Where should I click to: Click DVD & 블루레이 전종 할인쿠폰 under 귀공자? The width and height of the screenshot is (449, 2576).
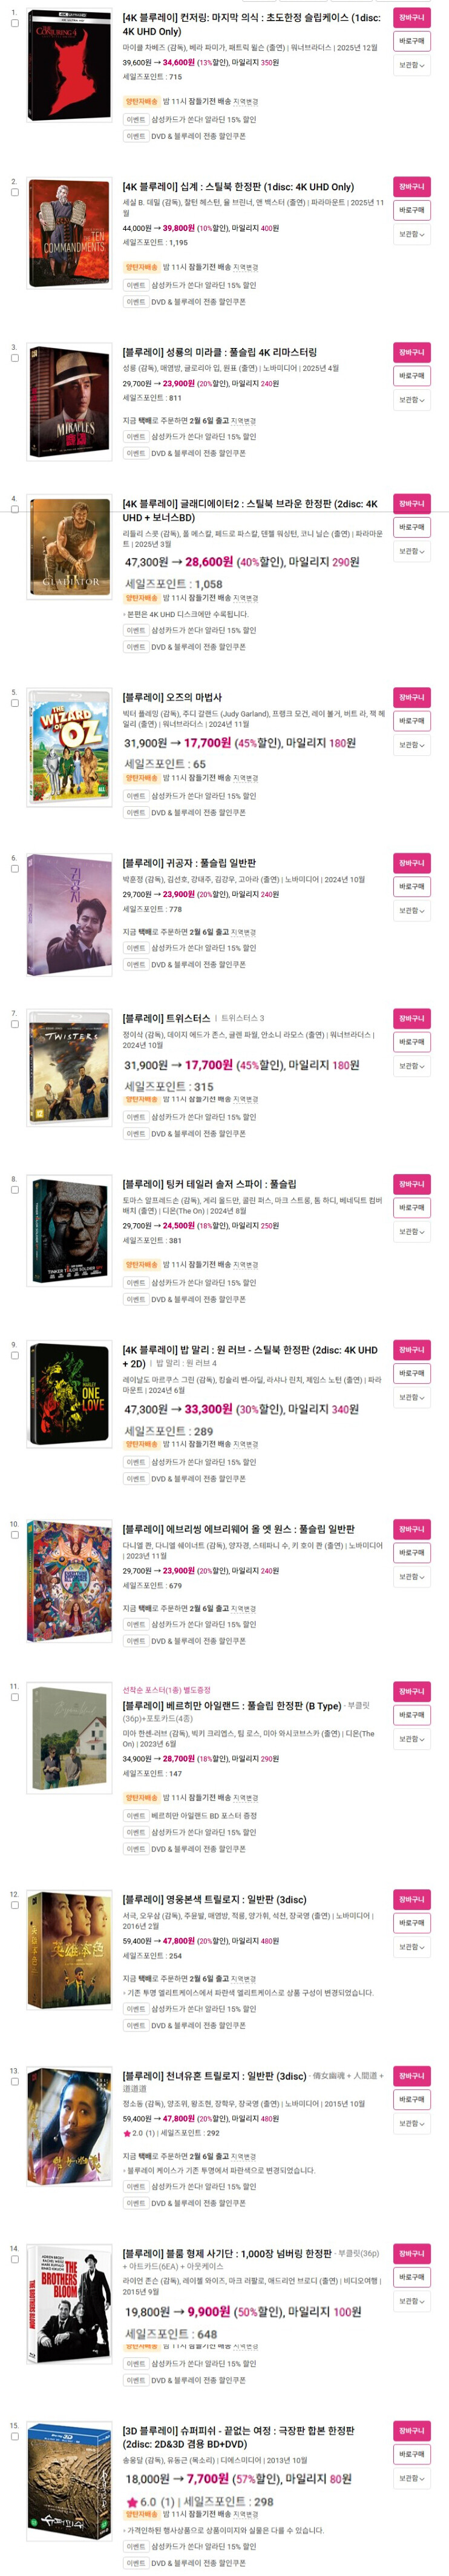click(197, 965)
